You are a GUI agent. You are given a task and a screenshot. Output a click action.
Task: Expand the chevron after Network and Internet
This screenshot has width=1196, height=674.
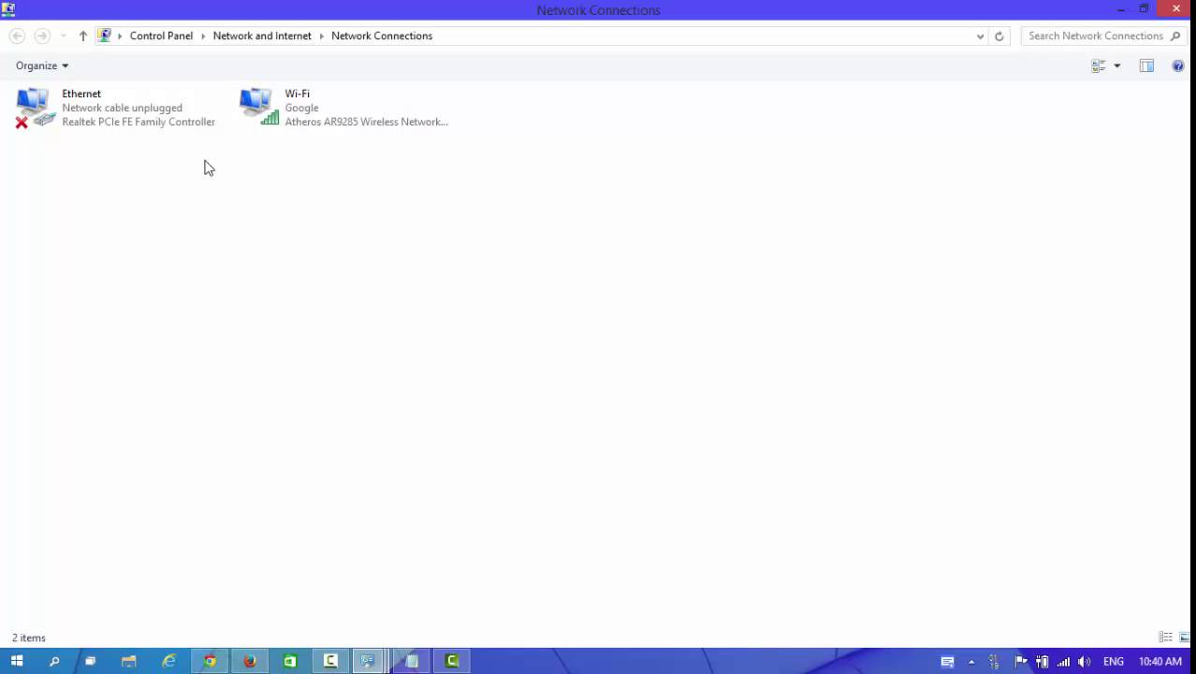coord(321,36)
